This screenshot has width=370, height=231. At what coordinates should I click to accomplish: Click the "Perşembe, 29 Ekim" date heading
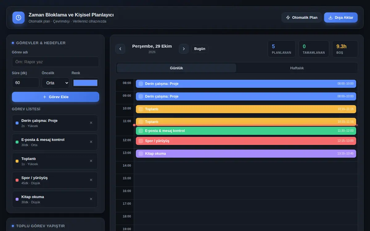(152, 46)
